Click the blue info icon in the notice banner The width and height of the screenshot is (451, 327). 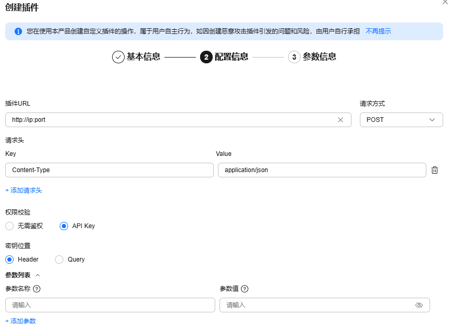18,31
